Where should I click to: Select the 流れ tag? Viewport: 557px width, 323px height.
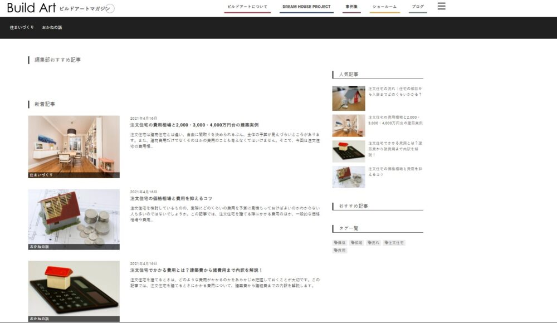[374, 243]
